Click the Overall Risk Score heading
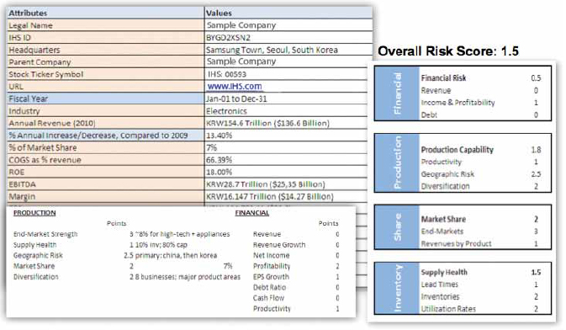566x330 pixels. [x=448, y=51]
